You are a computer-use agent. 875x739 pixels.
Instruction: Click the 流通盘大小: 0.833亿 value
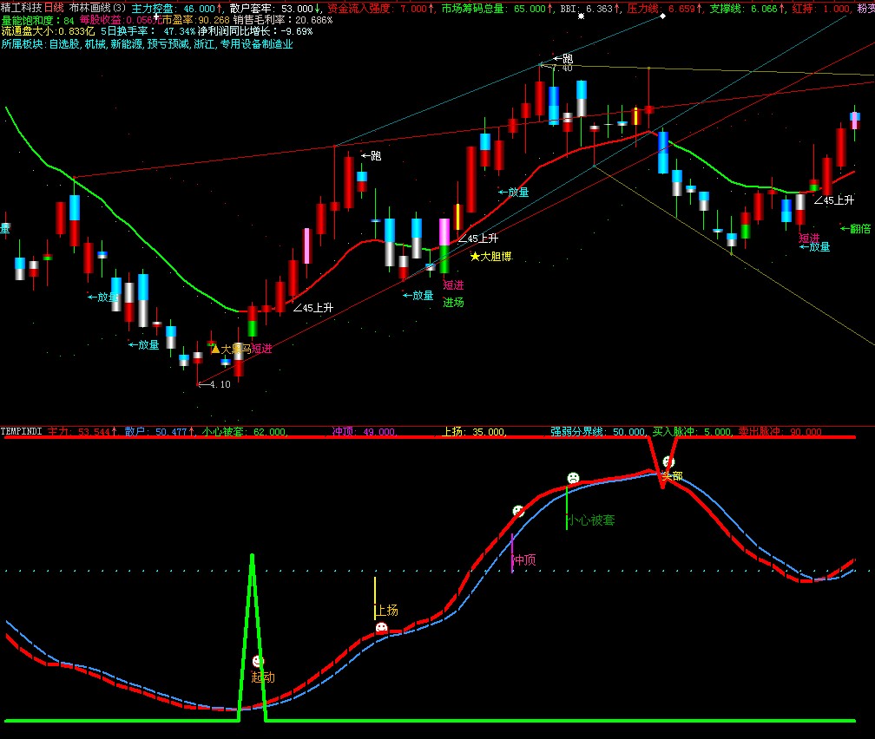click(48, 32)
